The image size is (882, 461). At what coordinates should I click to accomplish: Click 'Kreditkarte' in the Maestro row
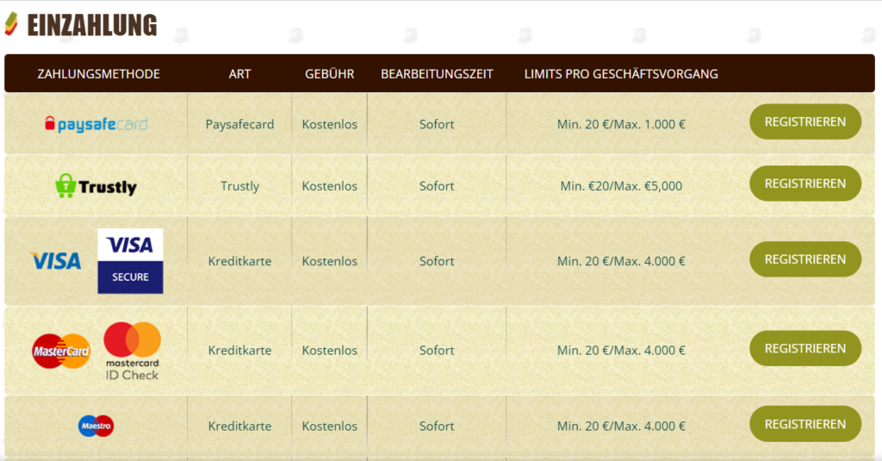tap(239, 426)
